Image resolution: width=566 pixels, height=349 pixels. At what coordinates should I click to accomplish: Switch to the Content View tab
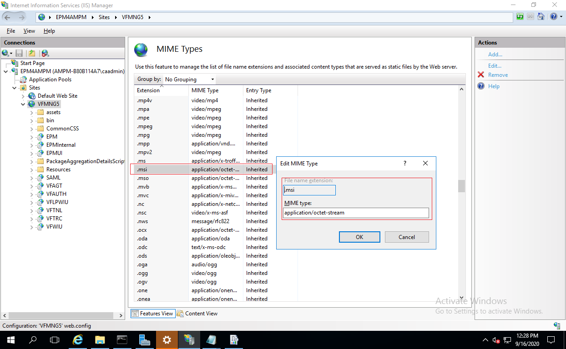click(197, 314)
